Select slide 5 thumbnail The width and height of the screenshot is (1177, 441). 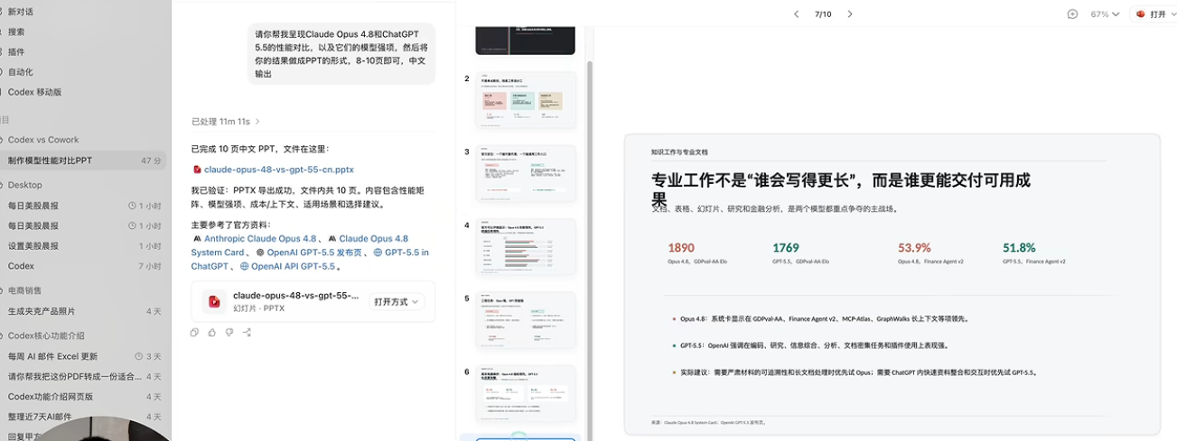(526, 320)
